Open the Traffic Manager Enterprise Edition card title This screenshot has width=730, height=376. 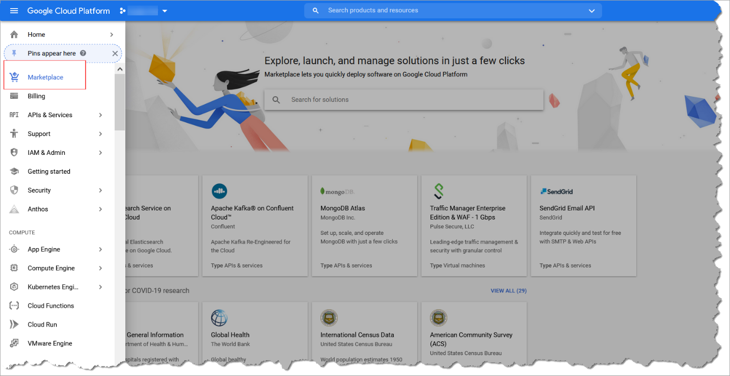pyautogui.click(x=468, y=213)
